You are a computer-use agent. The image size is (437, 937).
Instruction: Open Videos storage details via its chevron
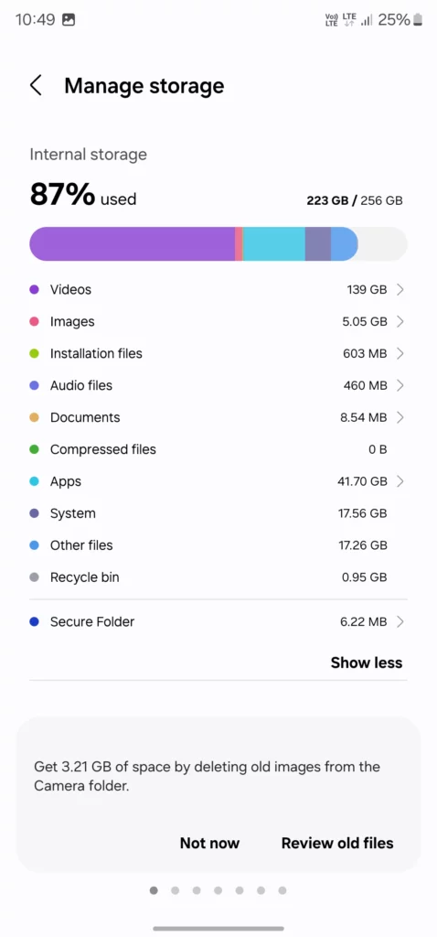pyautogui.click(x=400, y=290)
